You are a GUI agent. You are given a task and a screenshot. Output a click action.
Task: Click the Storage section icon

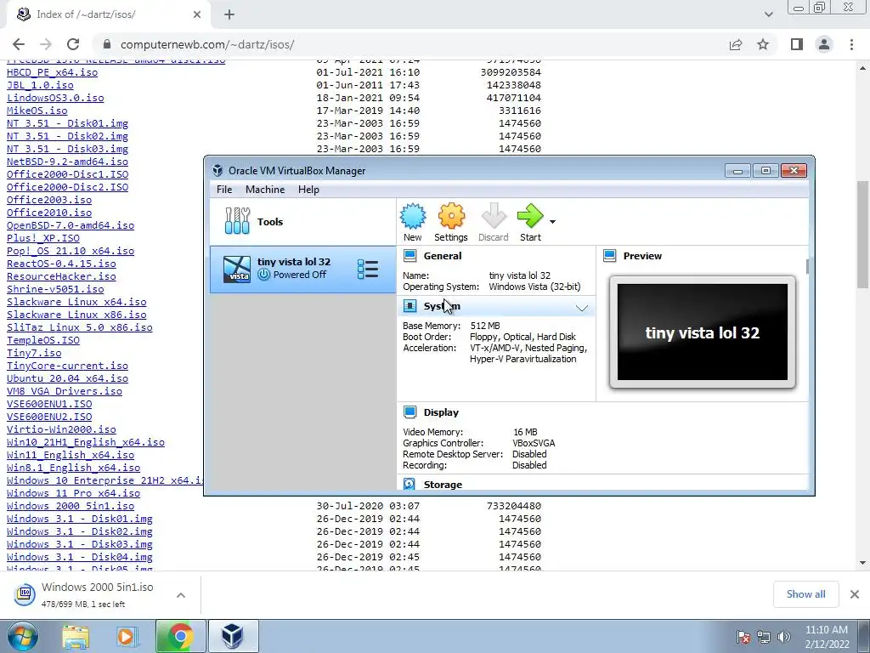[x=410, y=484]
